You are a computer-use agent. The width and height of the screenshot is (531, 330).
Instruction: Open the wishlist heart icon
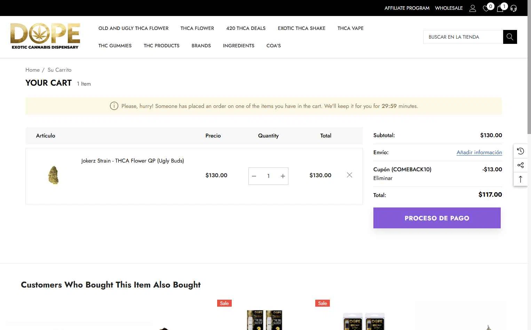pos(486,8)
